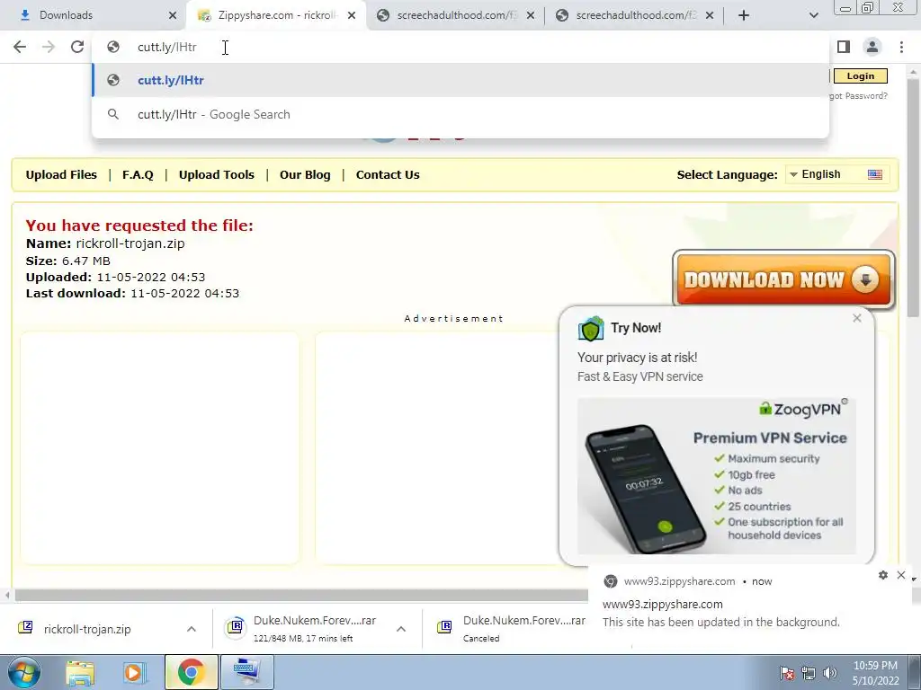921x690 pixels.
Task: Open the Chrome profile avatar
Action: point(872,47)
